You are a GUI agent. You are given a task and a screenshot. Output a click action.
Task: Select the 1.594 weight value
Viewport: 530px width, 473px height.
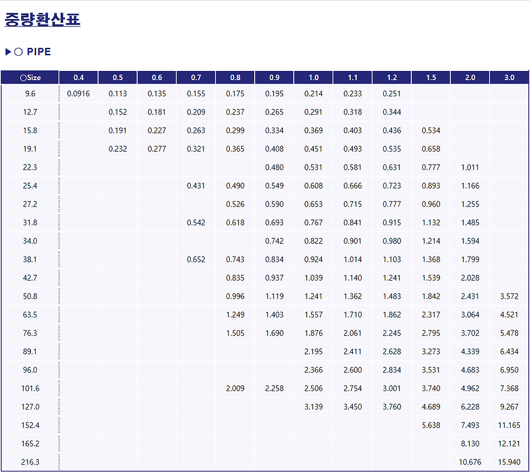pos(470,241)
